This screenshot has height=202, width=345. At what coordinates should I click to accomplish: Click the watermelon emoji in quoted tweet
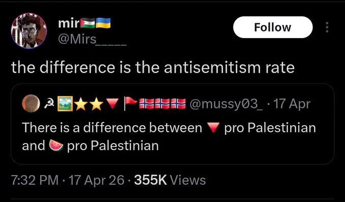[x=56, y=146]
